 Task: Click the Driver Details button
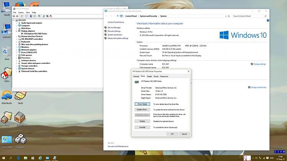pos(142,104)
